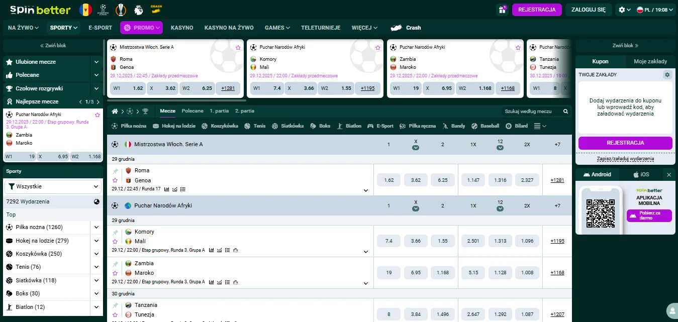Click the home icon in breadcrumb

pyautogui.click(x=115, y=111)
